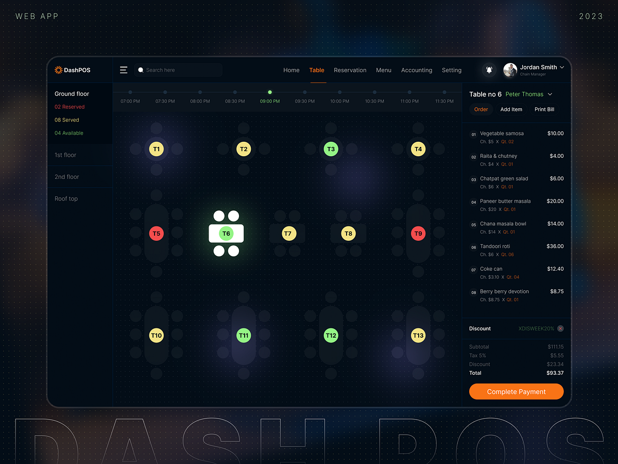Switch to the Reservation tab

[x=350, y=70]
